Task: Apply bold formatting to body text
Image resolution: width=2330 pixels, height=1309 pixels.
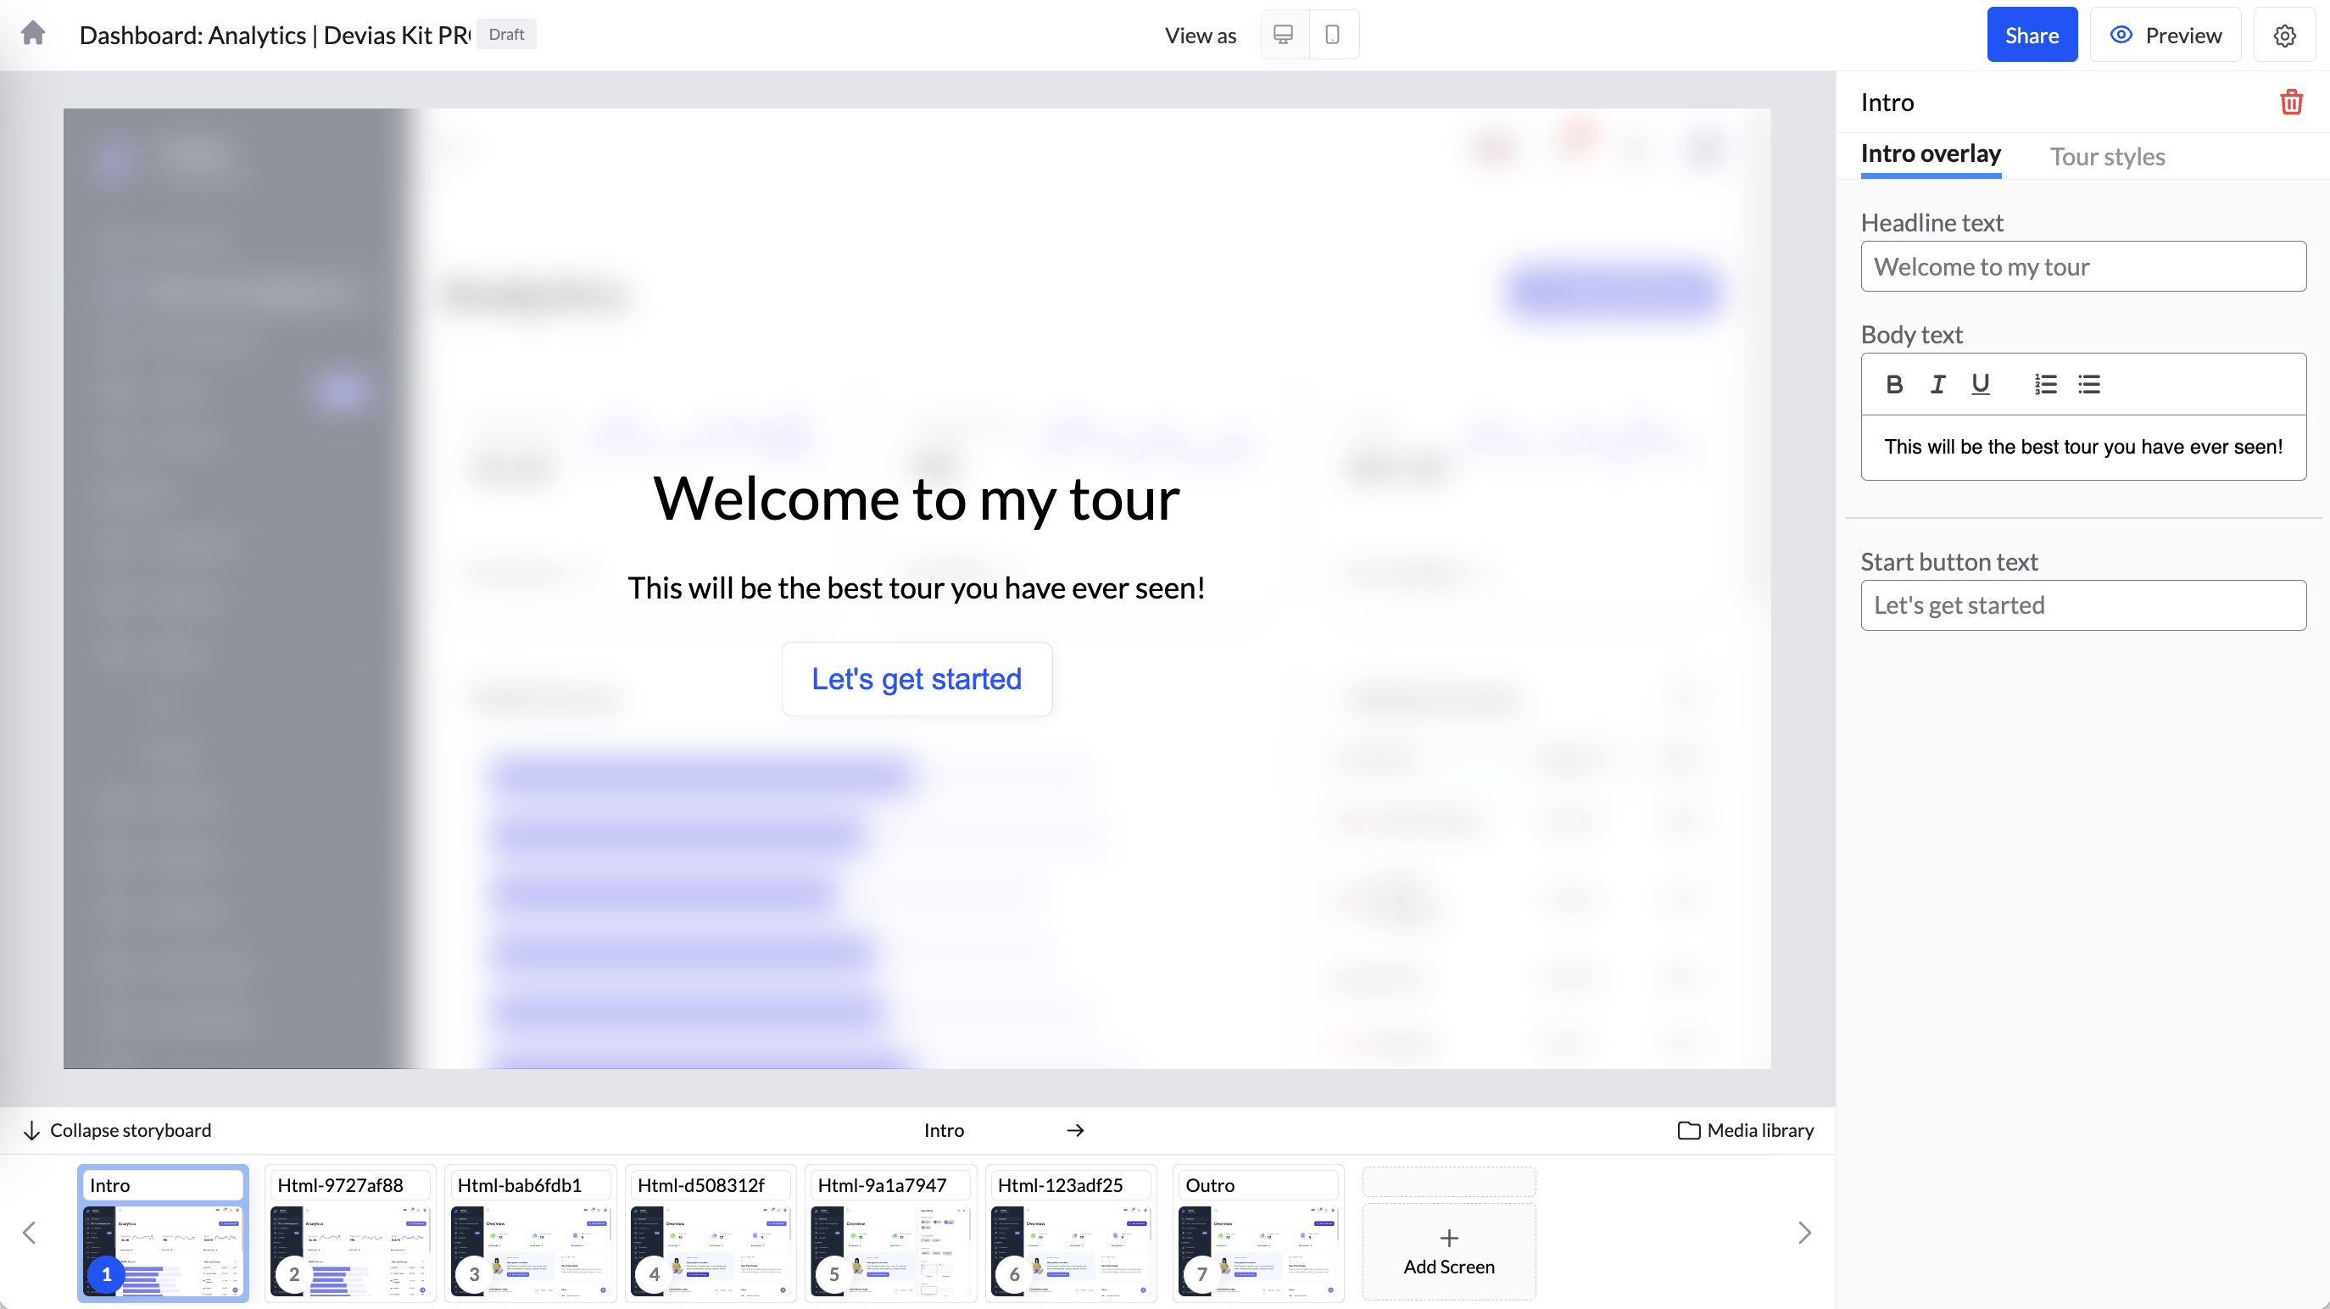Action: tap(1894, 384)
